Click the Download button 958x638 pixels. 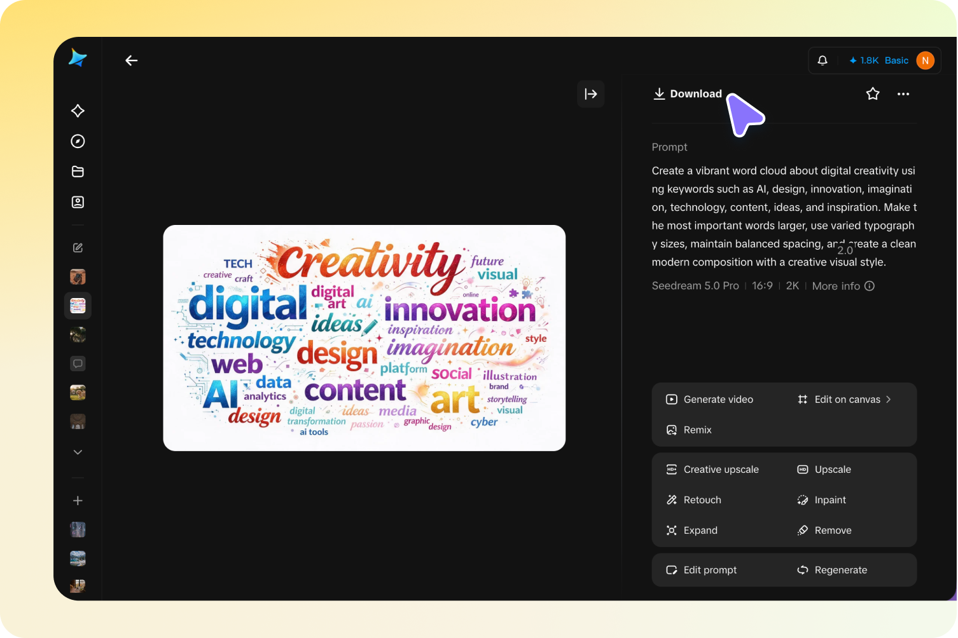point(688,94)
